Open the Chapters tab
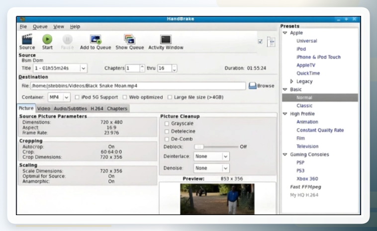This screenshot has width=377, height=231. point(117,108)
